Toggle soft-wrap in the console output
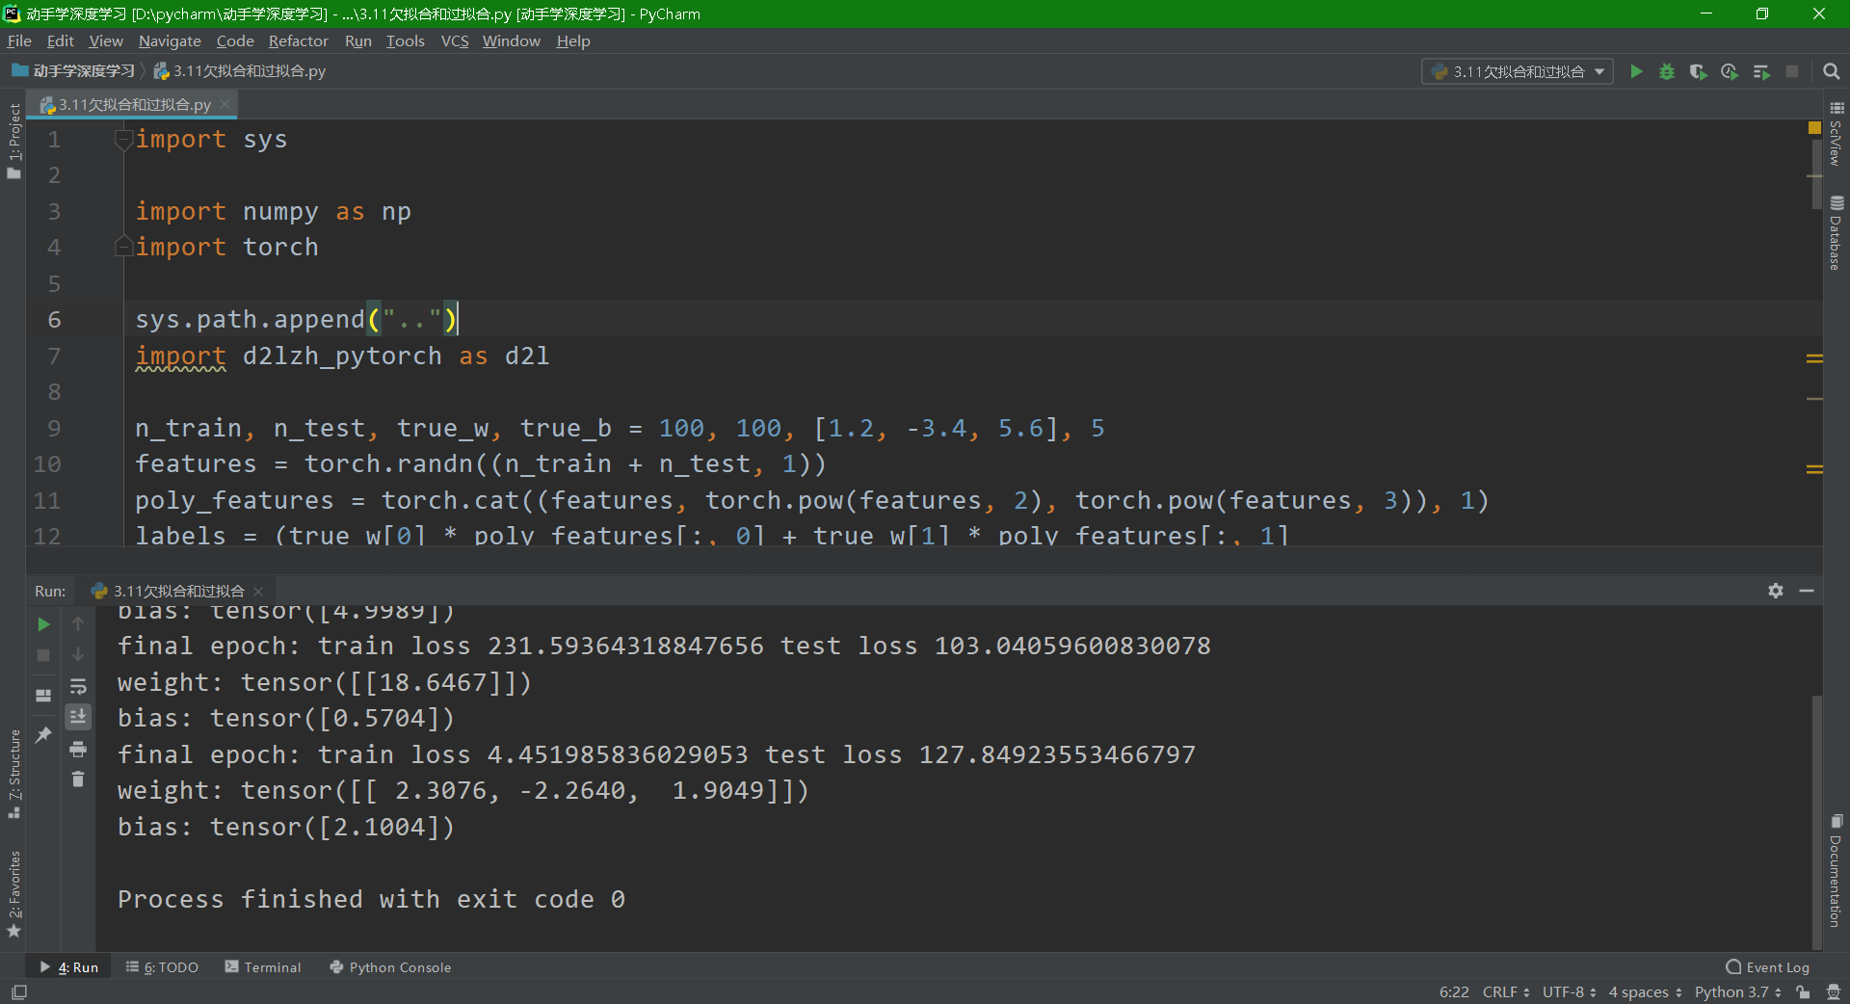The height and width of the screenshot is (1004, 1850). coord(78,687)
